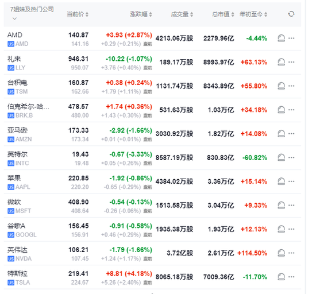Open the 伯克希尔-哈... stock page
Screen dimensions: 316x294
(x=28, y=107)
